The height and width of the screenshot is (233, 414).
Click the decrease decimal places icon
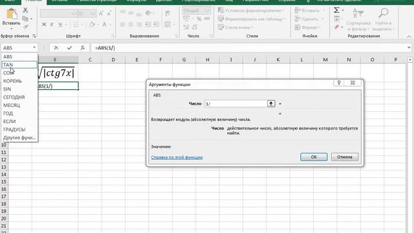(x=195, y=27)
